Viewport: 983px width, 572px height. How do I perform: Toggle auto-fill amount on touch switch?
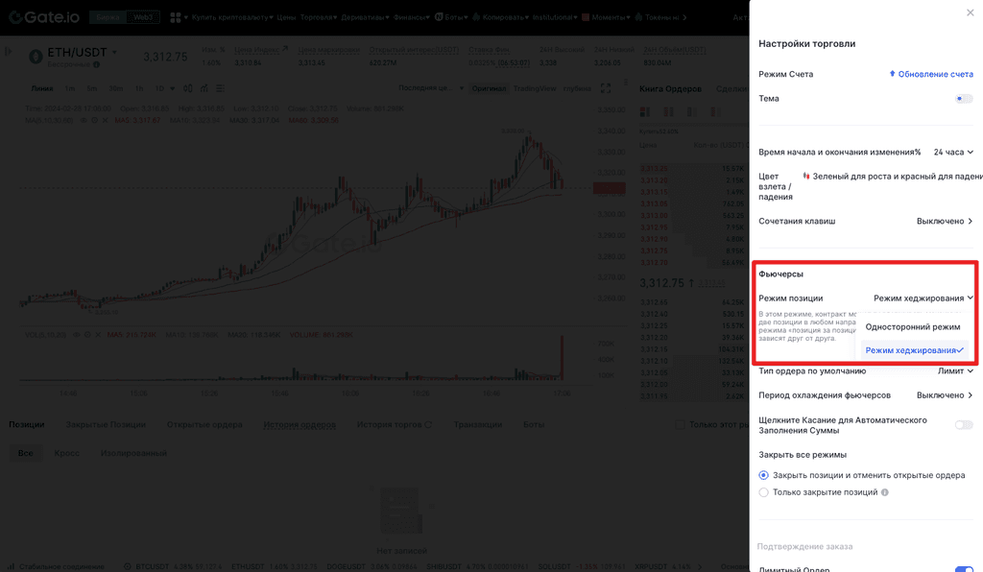coord(963,425)
